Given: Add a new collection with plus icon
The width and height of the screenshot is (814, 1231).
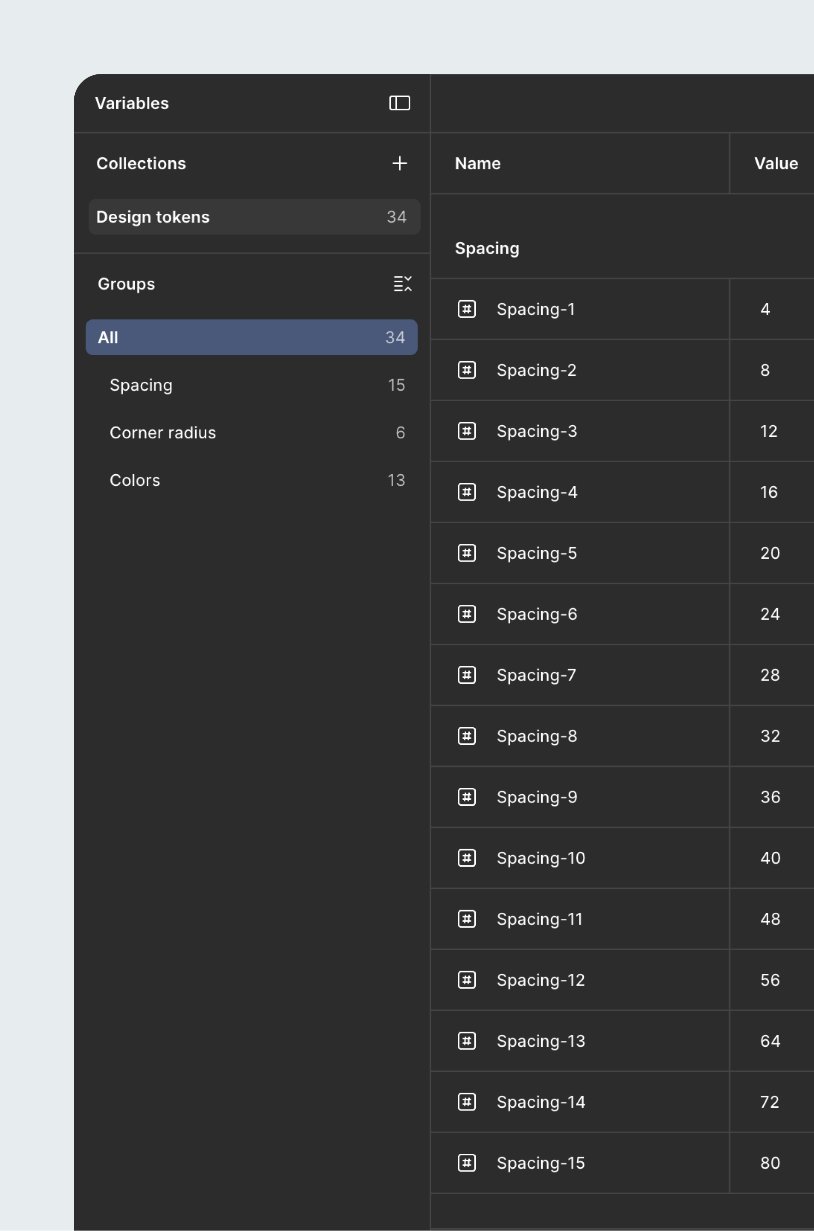Looking at the screenshot, I should [399, 163].
